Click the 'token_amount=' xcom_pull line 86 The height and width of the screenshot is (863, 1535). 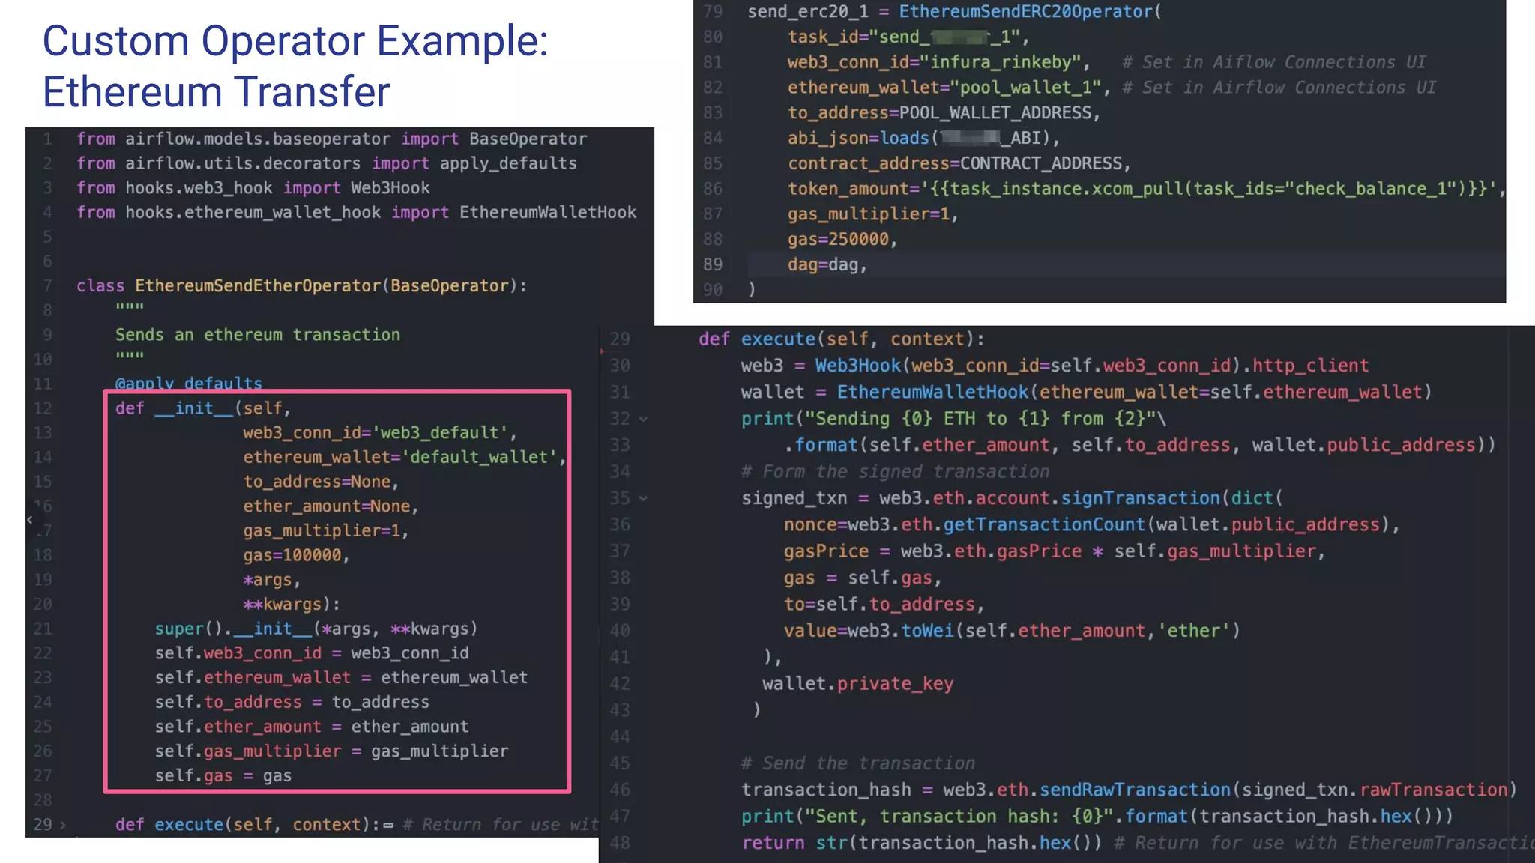coord(1147,189)
